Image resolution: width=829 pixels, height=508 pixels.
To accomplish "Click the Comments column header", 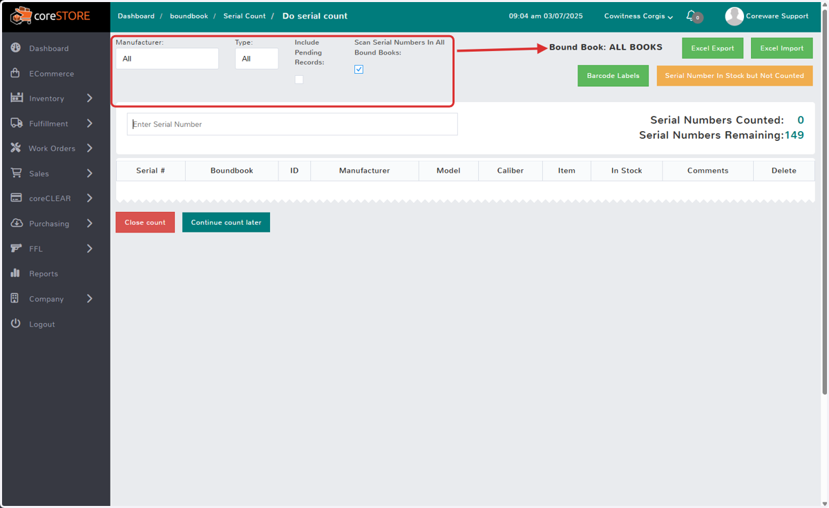I will [707, 170].
